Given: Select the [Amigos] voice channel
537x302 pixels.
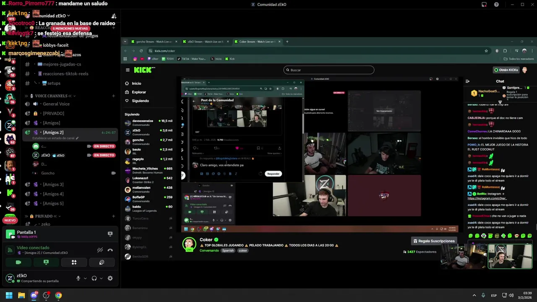Looking at the screenshot, I should coord(51,123).
